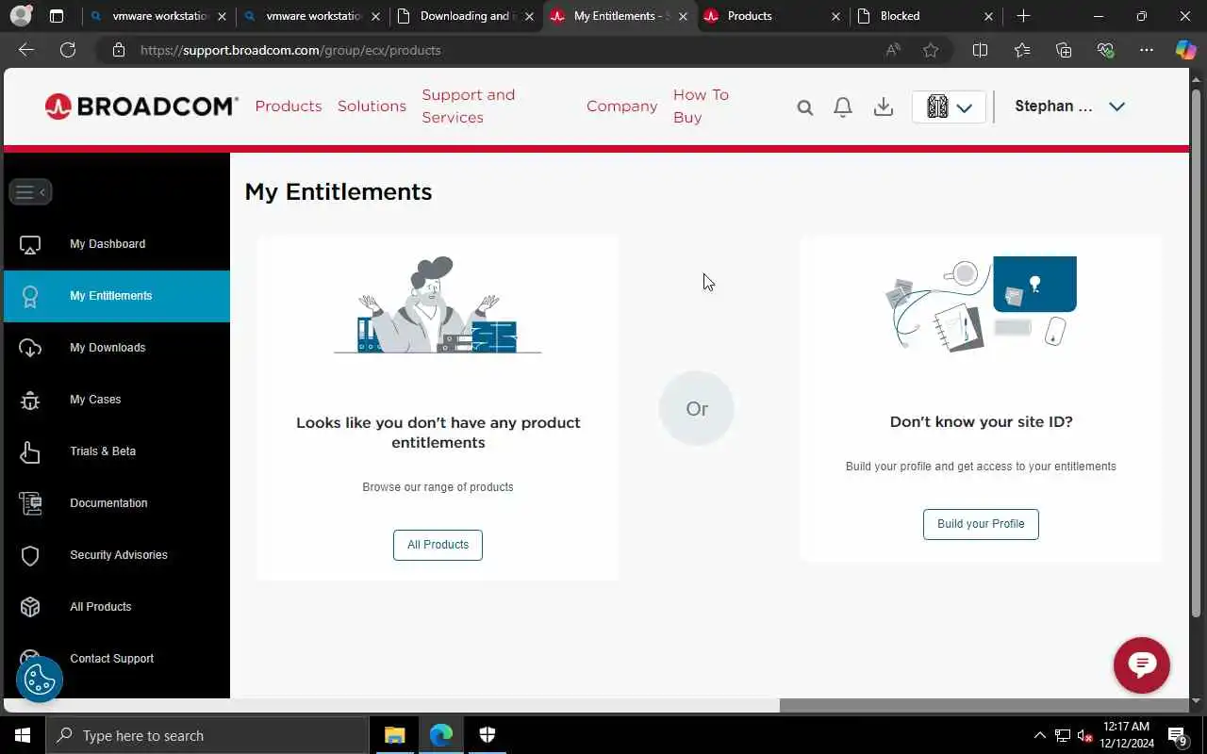Click the My Entitlements ribbon icon
Image resolution: width=1207 pixels, height=754 pixels.
point(30,297)
